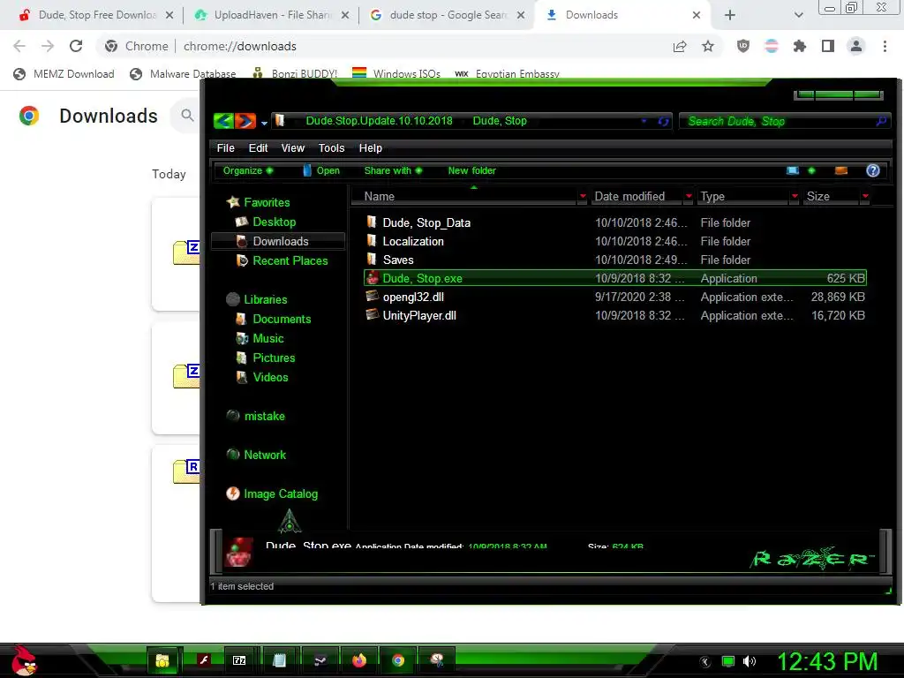Open the Tools menu
904x678 pixels.
tap(331, 148)
